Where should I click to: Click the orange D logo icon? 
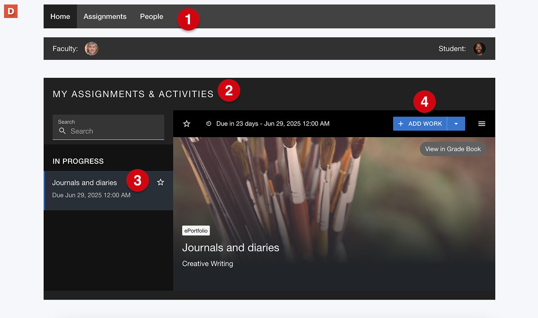(x=11, y=11)
